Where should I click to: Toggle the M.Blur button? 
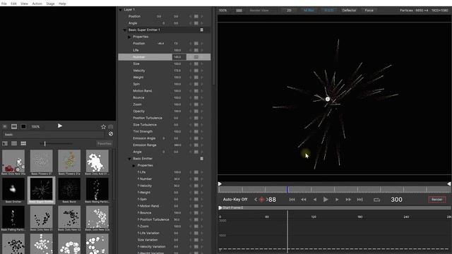pyautogui.click(x=309, y=11)
